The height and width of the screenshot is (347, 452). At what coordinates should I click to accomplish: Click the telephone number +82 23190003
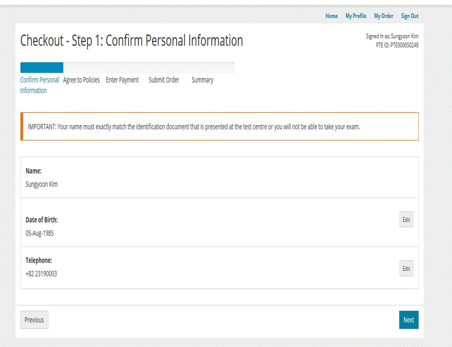click(x=41, y=274)
